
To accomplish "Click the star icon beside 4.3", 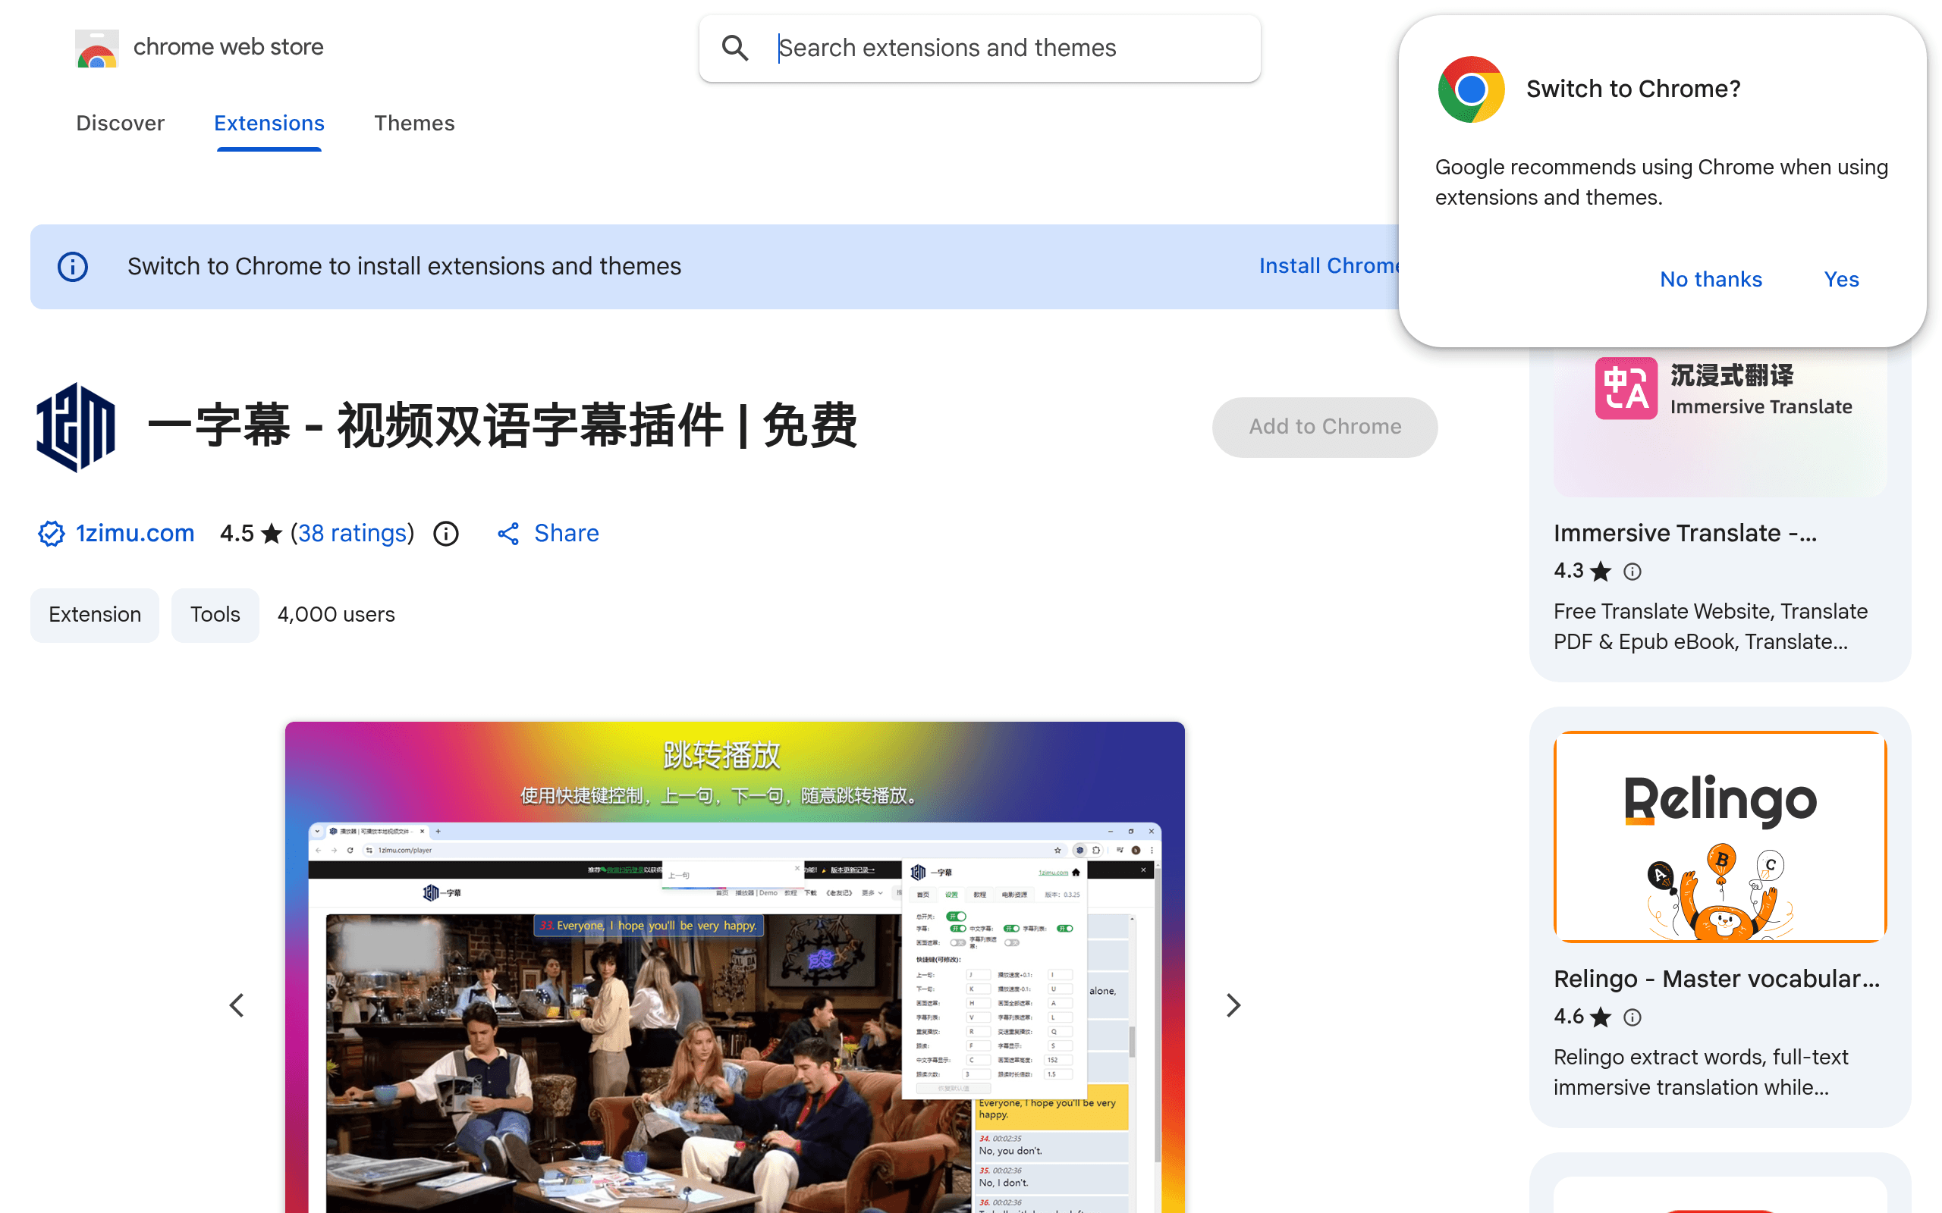I will 1601,571.
